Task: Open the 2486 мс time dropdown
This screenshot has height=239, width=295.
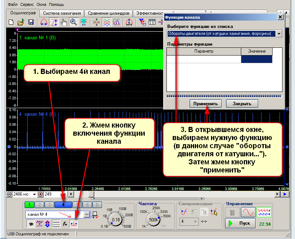Action: 34,194
